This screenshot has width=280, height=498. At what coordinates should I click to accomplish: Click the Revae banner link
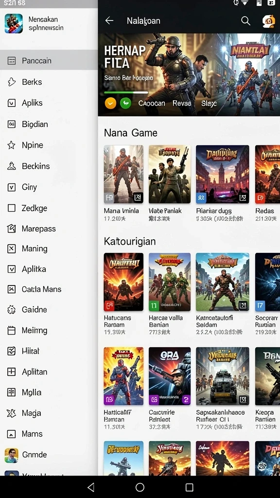click(x=182, y=103)
